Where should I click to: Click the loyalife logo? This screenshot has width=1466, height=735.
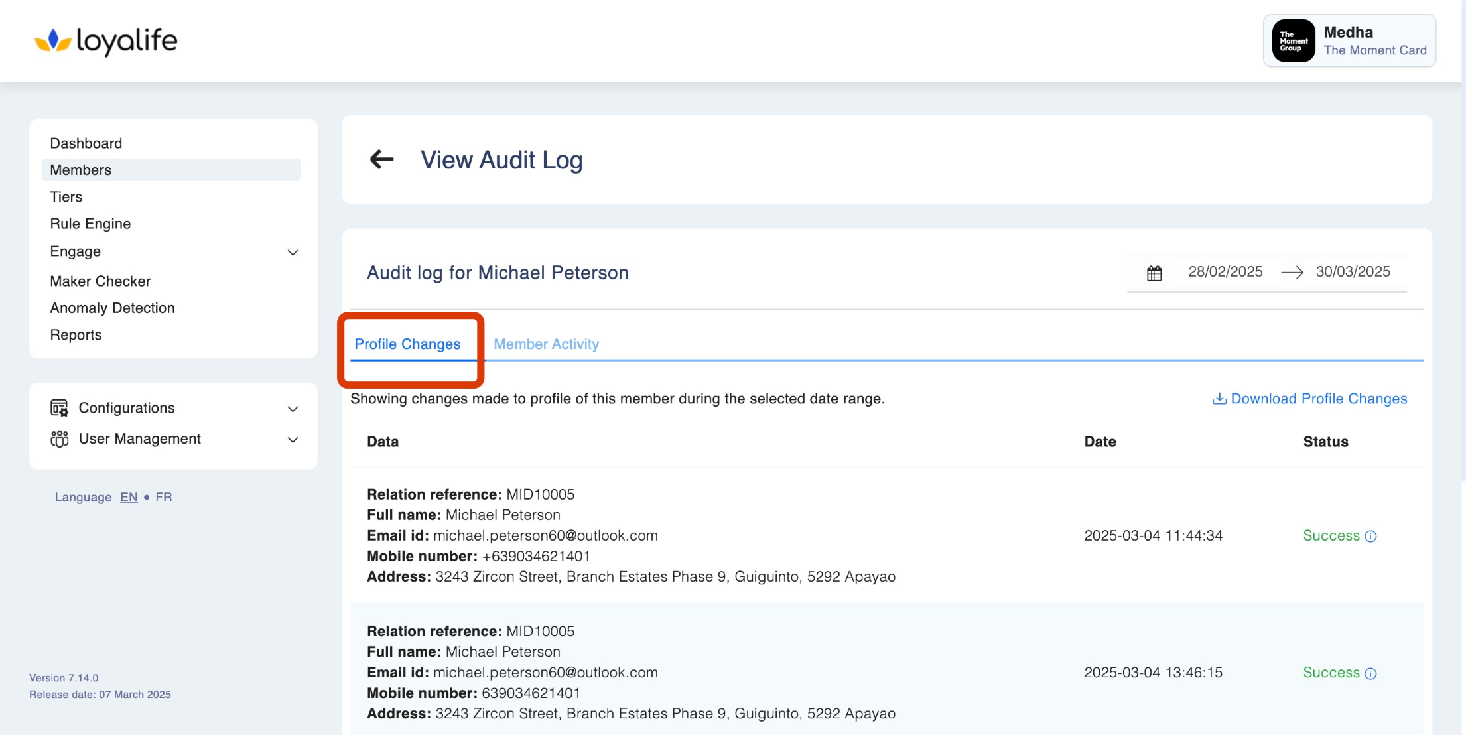(106, 41)
